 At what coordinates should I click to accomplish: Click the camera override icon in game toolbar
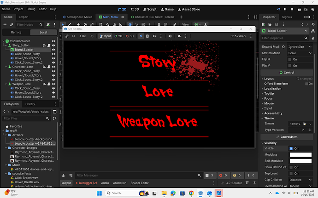point(179,36)
